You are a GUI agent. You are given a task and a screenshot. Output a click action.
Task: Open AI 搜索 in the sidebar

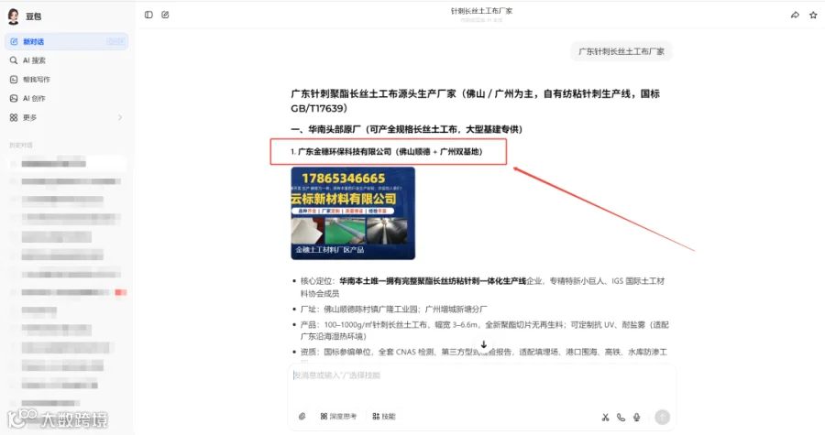click(x=66, y=60)
